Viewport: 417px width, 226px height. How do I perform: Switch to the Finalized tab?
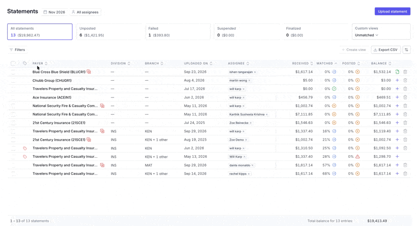[x=315, y=32]
